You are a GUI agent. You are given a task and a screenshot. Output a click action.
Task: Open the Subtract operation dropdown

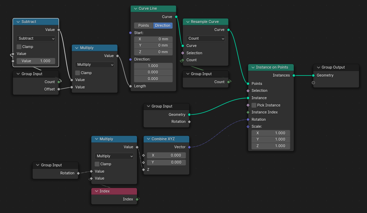point(36,39)
